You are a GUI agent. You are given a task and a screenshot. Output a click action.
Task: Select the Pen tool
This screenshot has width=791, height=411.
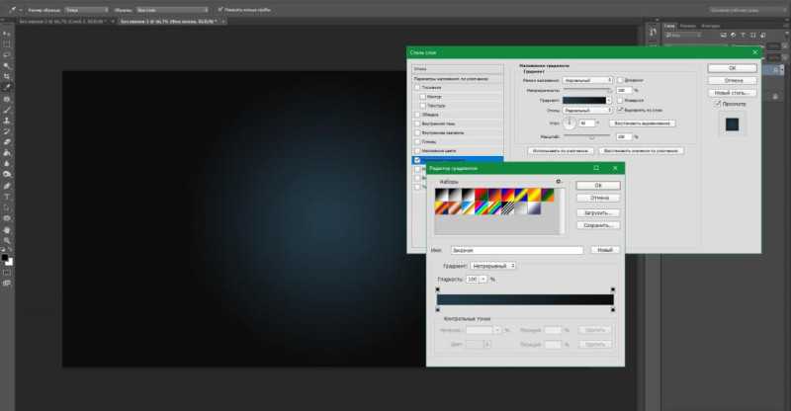pos(7,186)
